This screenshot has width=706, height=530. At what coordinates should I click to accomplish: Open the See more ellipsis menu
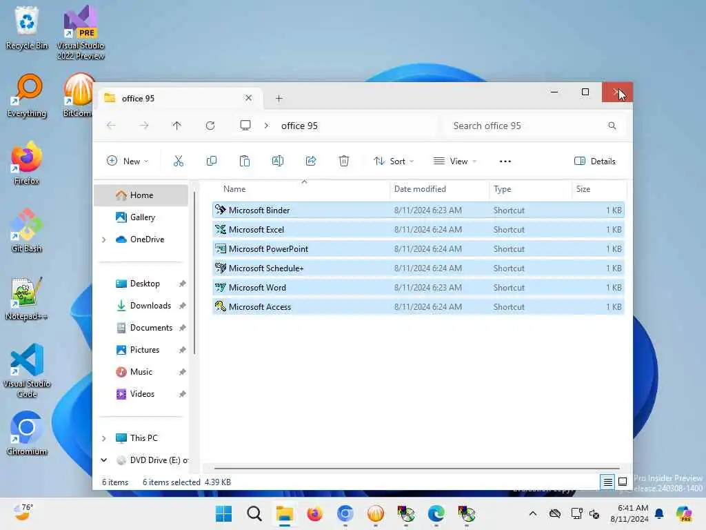tap(505, 161)
